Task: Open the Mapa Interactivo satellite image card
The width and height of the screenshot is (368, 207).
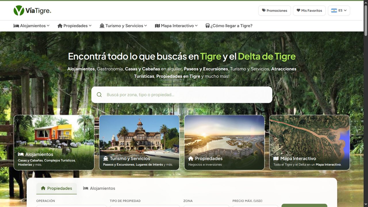Action: (309, 143)
